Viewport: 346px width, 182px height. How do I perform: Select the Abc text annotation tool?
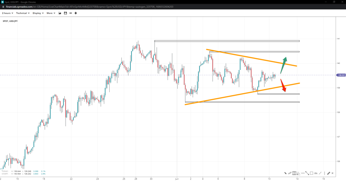click(x=316, y=173)
